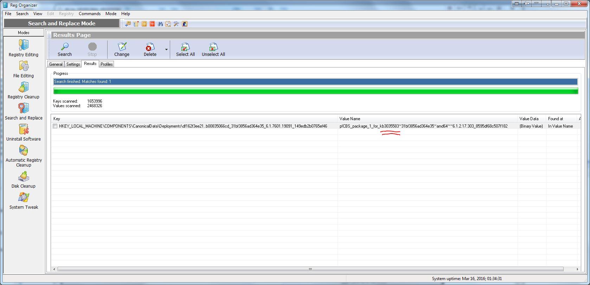Click Select All to check all results
Image resolution: width=590 pixels, height=285 pixels.
(185, 50)
